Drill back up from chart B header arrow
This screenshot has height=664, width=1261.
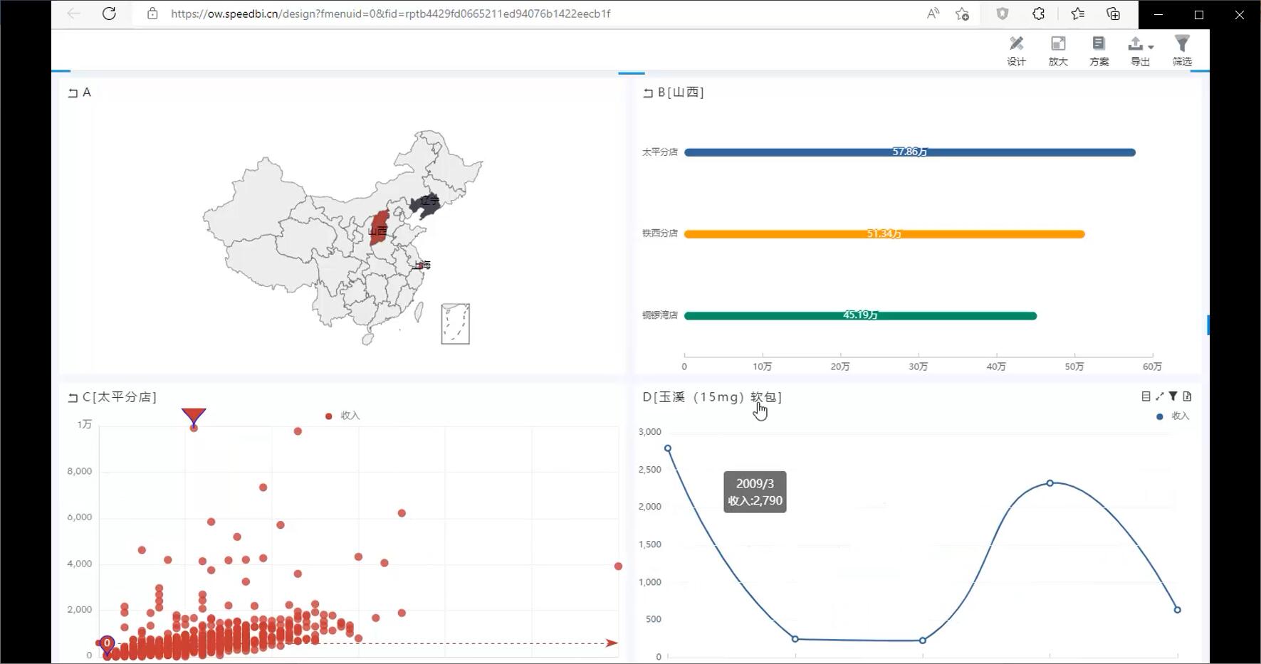pyautogui.click(x=648, y=93)
